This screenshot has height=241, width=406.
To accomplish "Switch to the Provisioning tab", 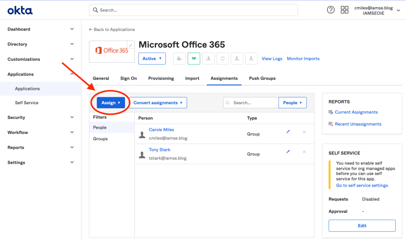I will [161, 78].
